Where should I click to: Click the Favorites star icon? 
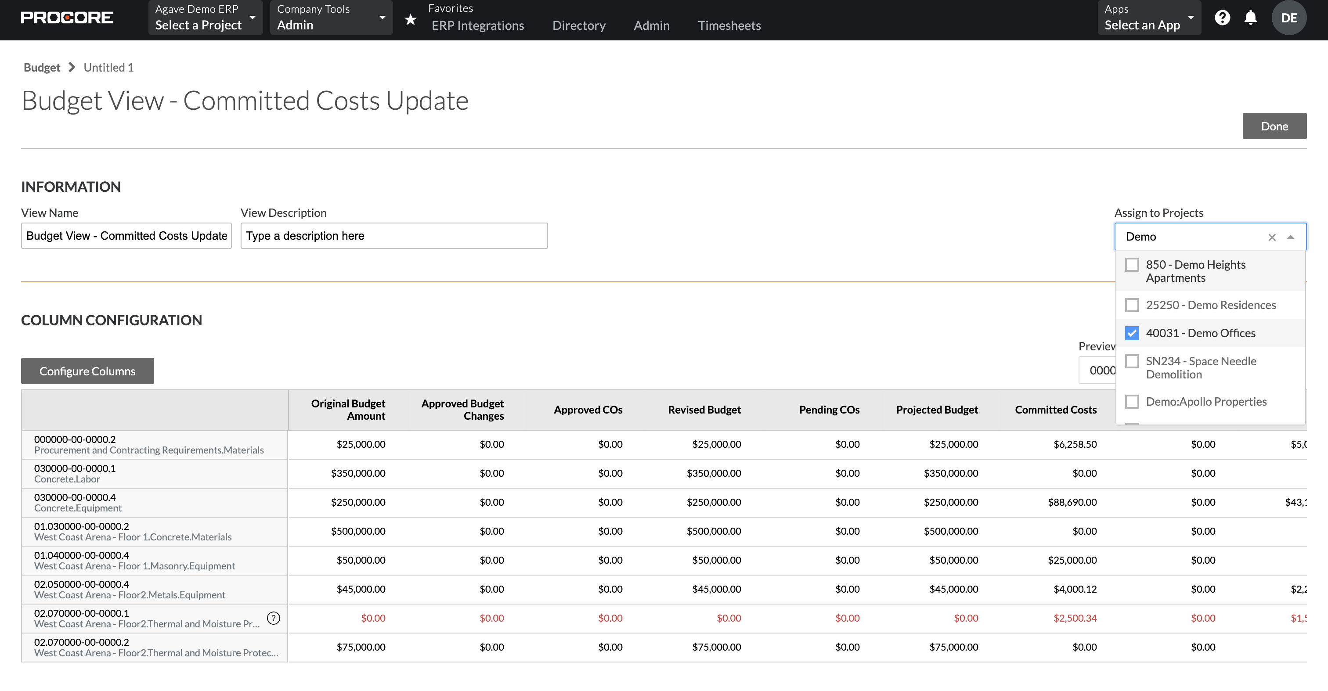click(410, 20)
